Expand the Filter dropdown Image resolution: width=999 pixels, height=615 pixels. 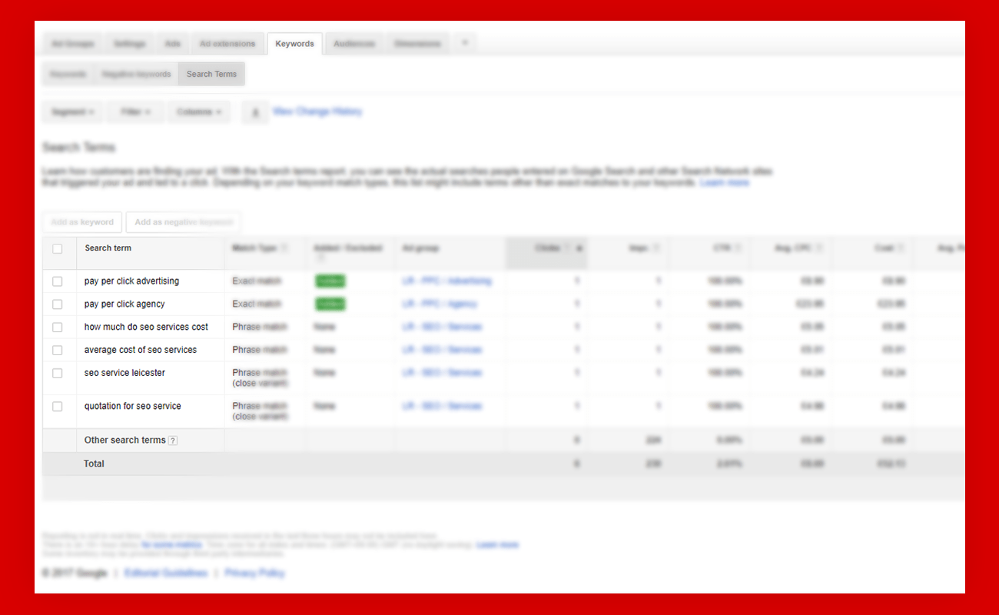coord(135,112)
